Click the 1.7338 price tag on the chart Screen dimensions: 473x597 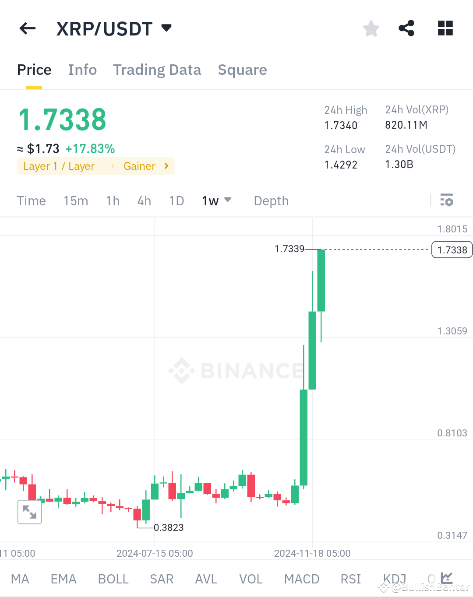point(452,249)
